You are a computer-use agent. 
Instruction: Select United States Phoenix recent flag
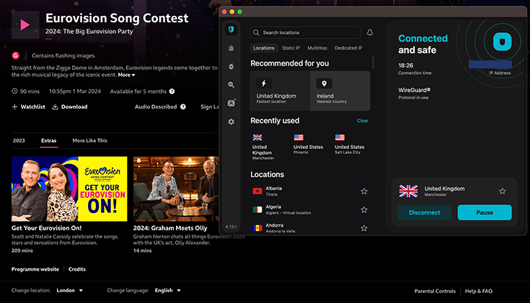[299, 137]
